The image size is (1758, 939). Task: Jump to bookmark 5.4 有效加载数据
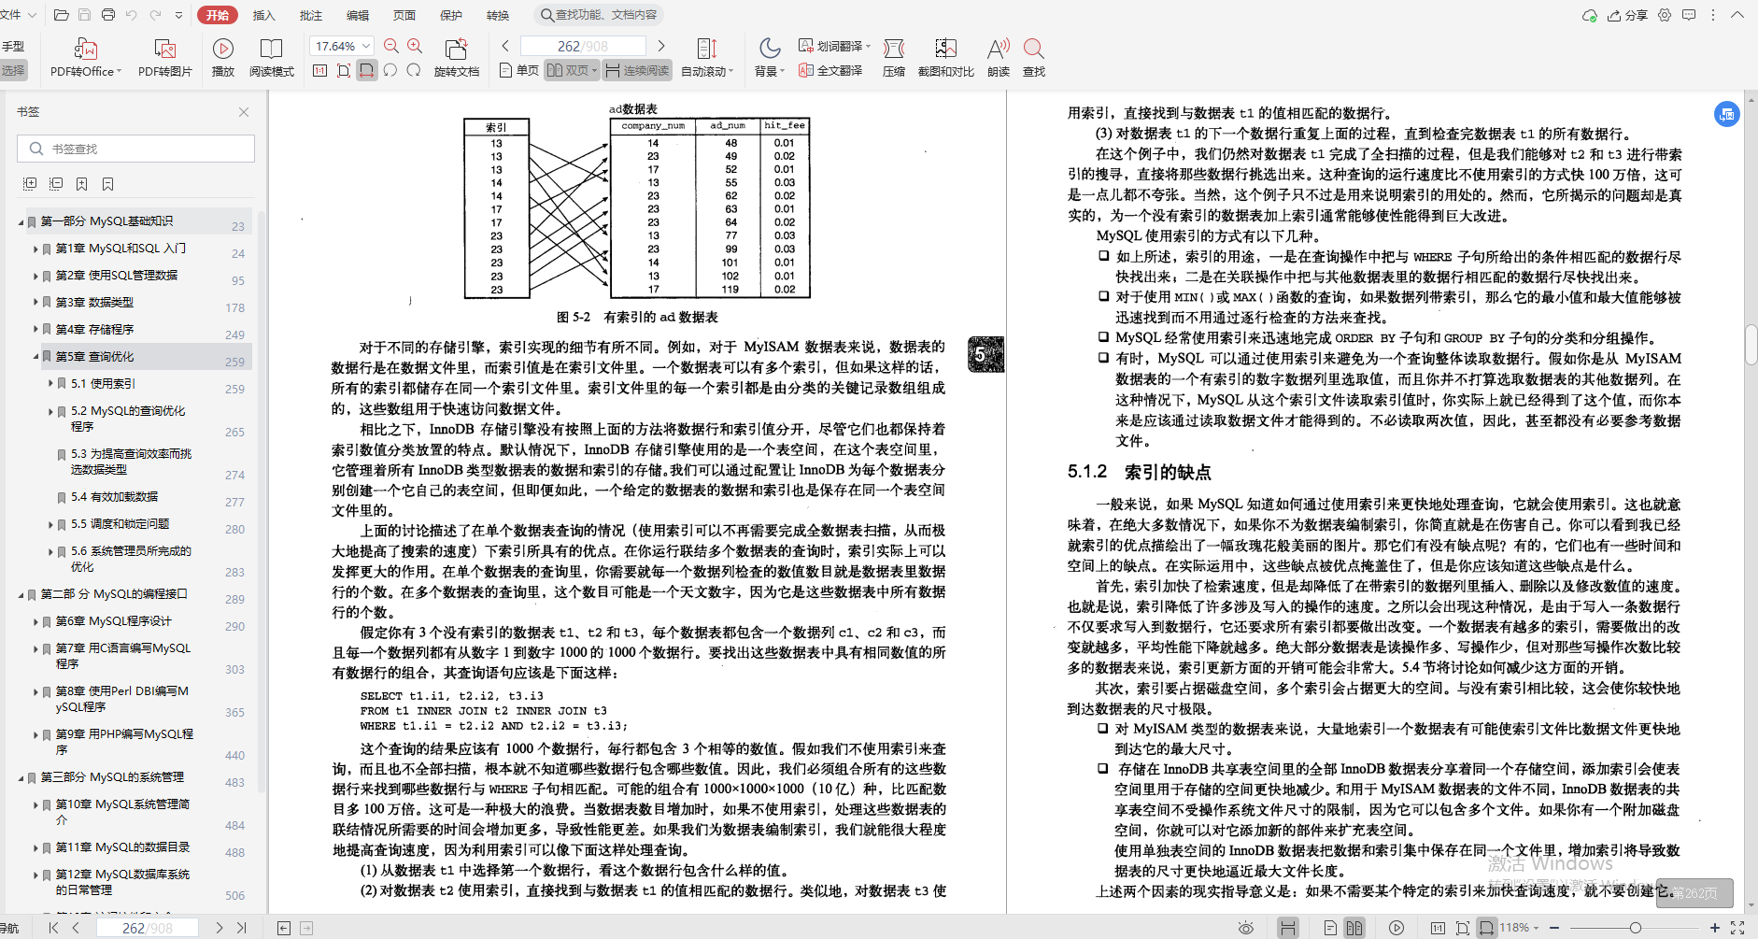point(112,496)
